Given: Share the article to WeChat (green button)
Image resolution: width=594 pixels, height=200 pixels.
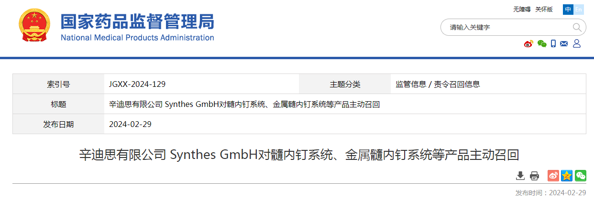Looking at the screenshot, I should [x=581, y=176].
